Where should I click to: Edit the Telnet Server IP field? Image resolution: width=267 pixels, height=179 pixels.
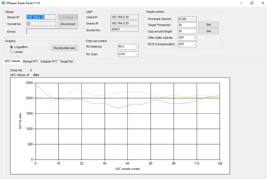tap(41, 17)
